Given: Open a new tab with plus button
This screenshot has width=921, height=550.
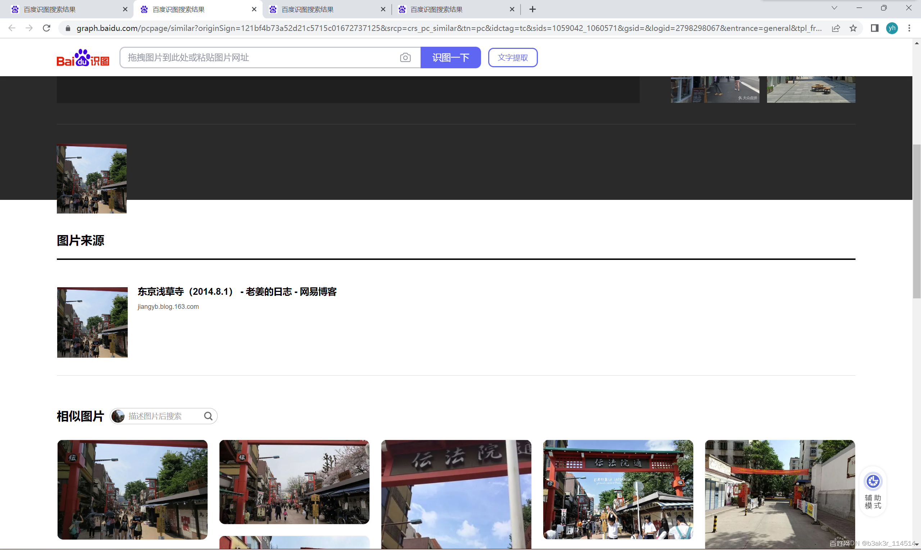Looking at the screenshot, I should (x=532, y=9).
